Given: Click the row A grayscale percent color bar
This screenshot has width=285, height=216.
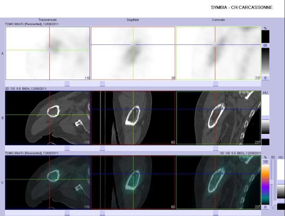Looking at the screenshot, I should (x=265, y=62).
